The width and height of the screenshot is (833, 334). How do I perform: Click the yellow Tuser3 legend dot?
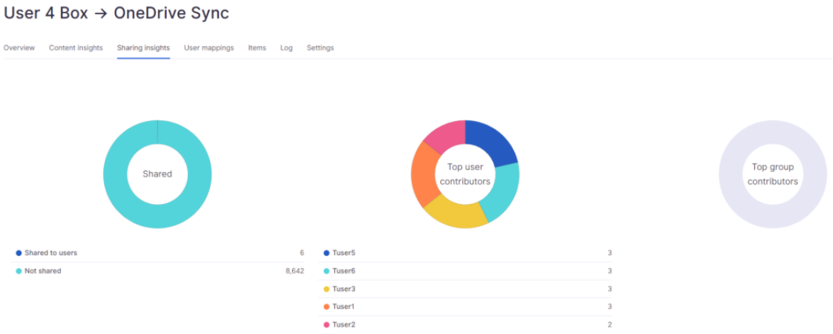coord(326,289)
